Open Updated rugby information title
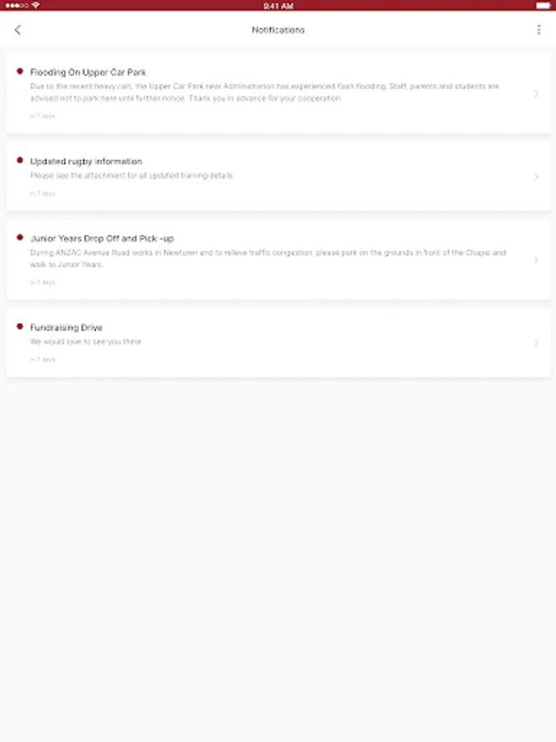 pos(86,162)
